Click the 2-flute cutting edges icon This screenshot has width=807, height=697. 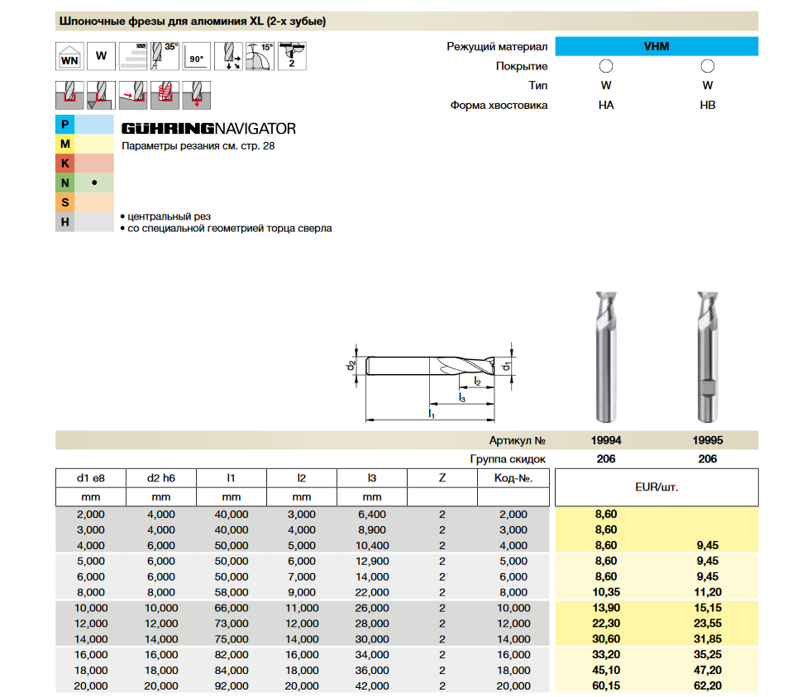291,56
